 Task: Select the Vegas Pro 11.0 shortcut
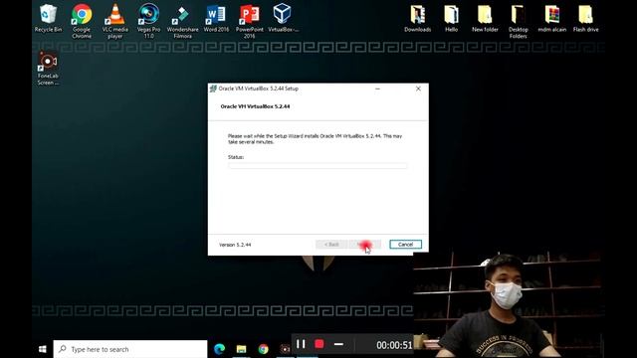(x=148, y=21)
